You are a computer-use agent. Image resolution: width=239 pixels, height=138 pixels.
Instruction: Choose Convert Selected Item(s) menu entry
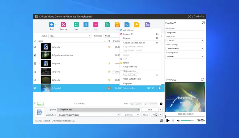pyautogui.click(x=140, y=43)
